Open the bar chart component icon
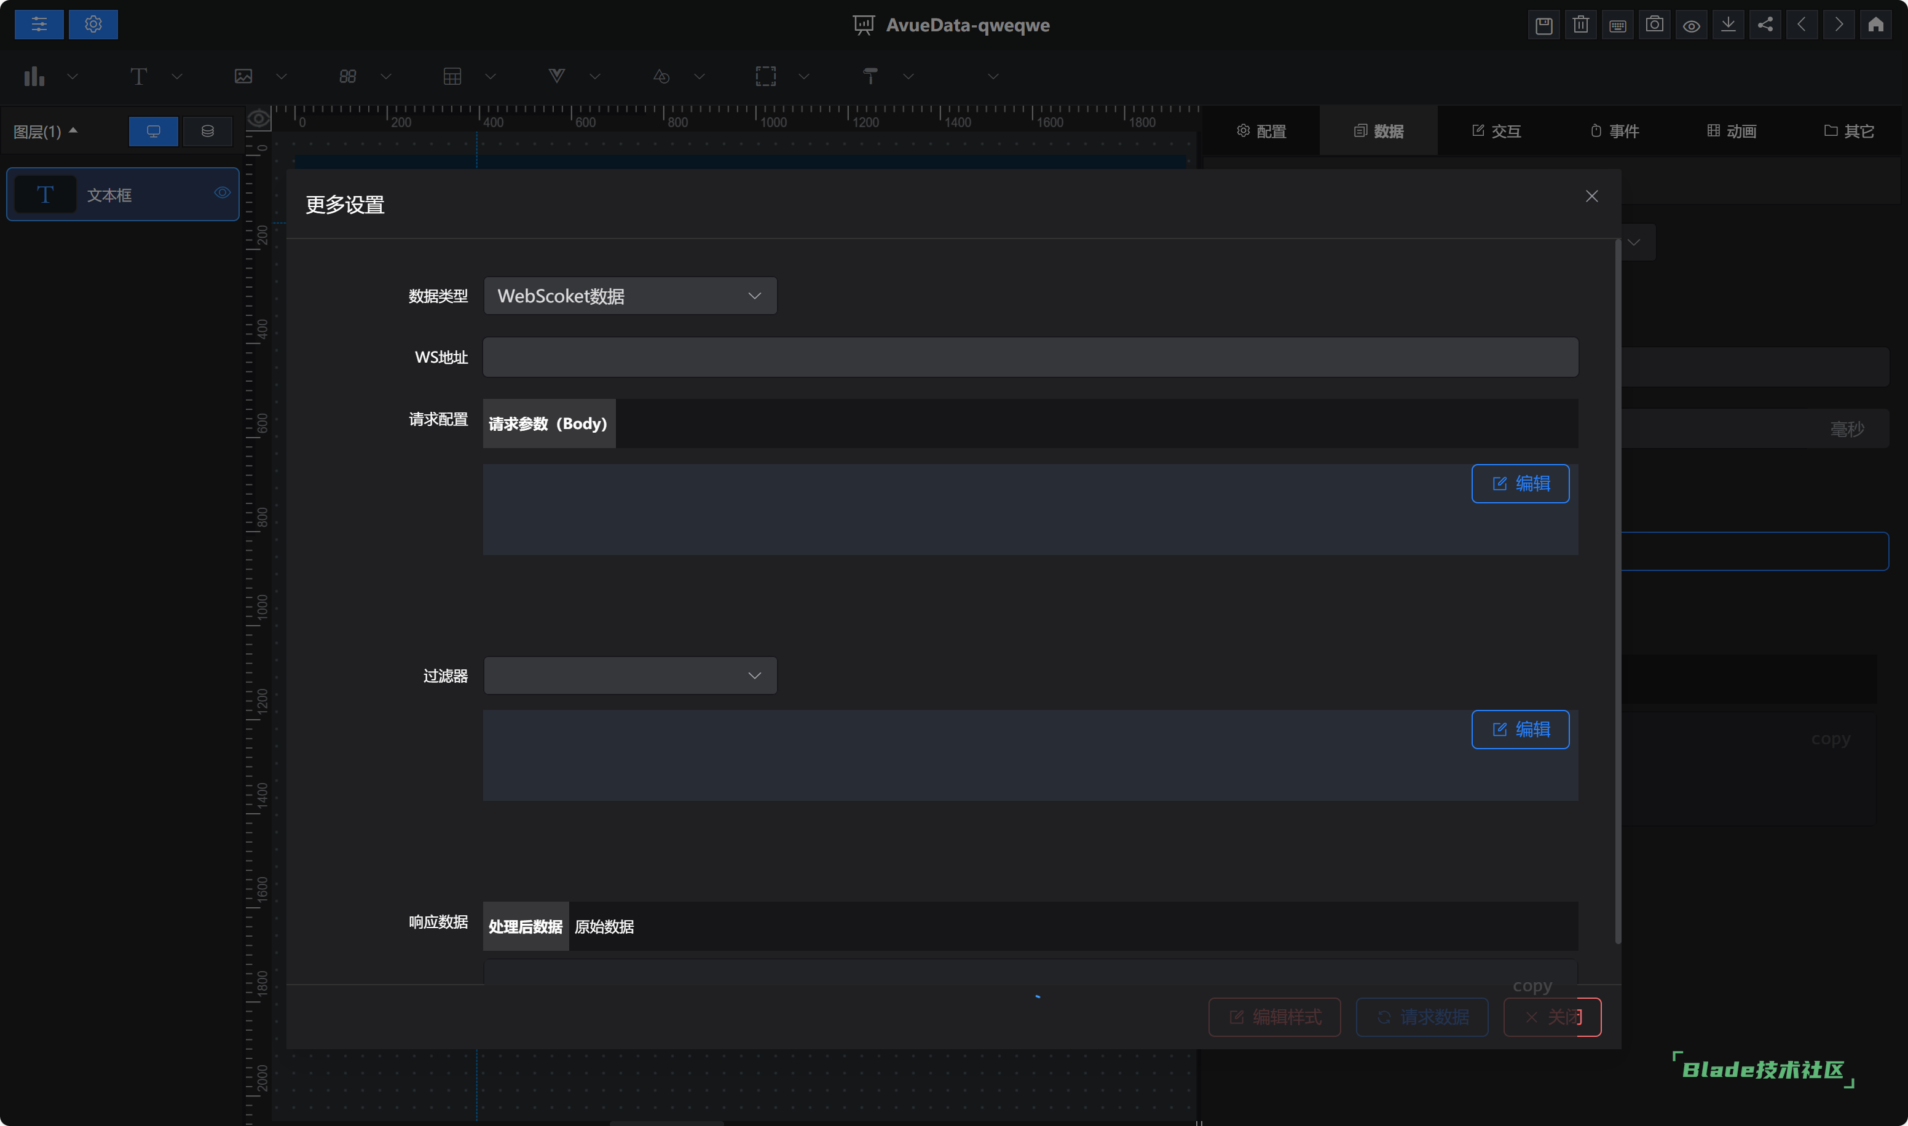This screenshot has height=1126, width=1908. point(34,76)
